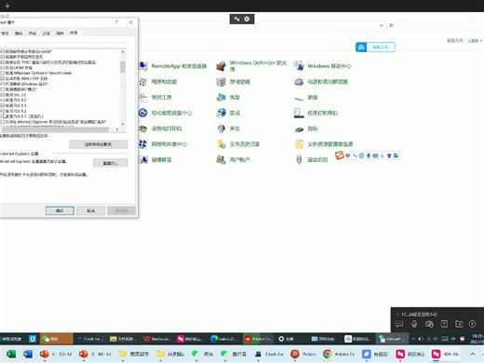Open 存储空间 (Storage Spaces) item
The height and width of the screenshot is (363, 484).
(233, 82)
